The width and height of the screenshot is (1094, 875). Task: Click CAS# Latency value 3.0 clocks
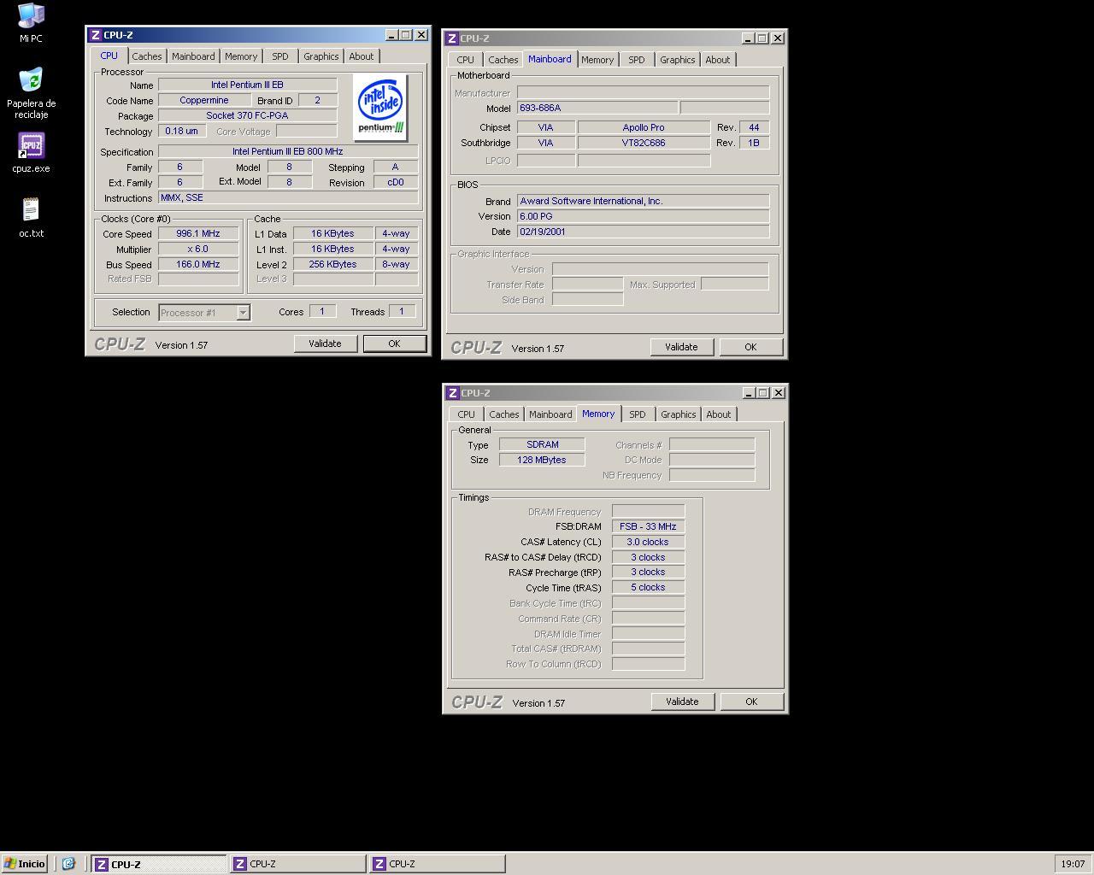648,543
